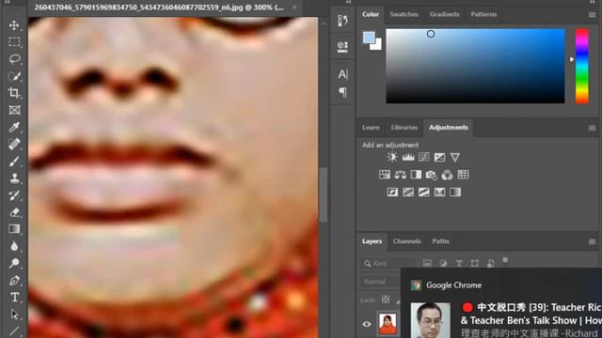Image resolution: width=602 pixels, height=338 pixels.
Task: Select the Horizontal Type tool
Action: point(14,297)
